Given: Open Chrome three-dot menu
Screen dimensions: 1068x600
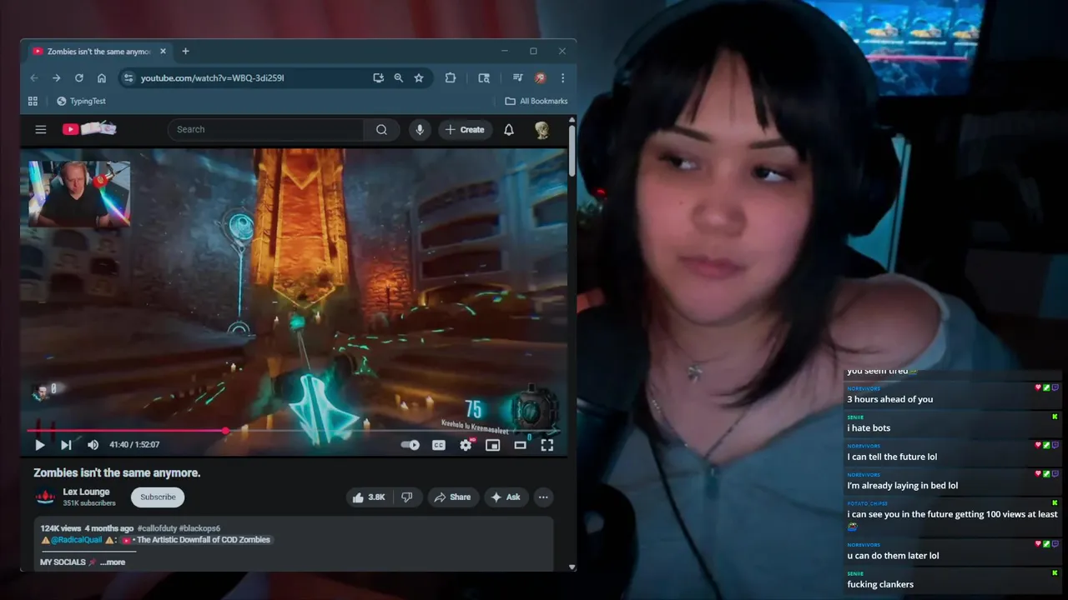Looking at the screenshot, I should pos(562,77).
